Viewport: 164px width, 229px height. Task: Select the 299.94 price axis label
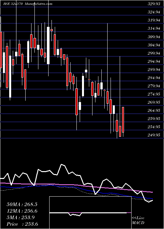(x=154, y=53)
